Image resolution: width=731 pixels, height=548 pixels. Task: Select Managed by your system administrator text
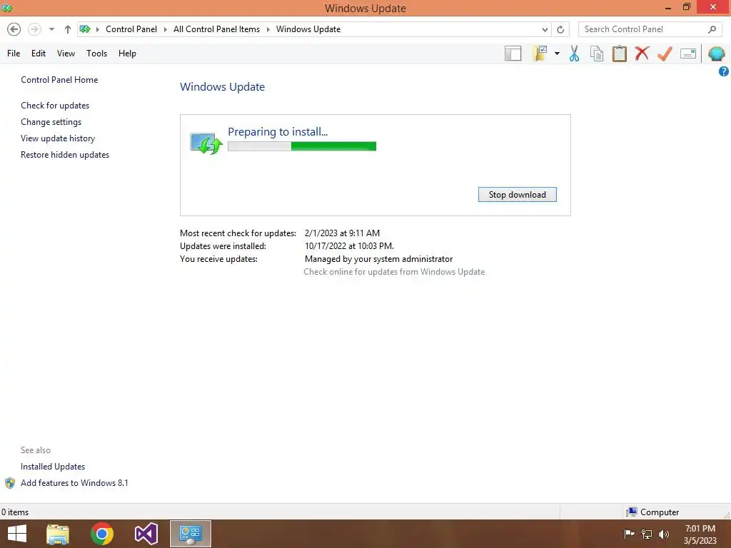(x=378, y=258)
